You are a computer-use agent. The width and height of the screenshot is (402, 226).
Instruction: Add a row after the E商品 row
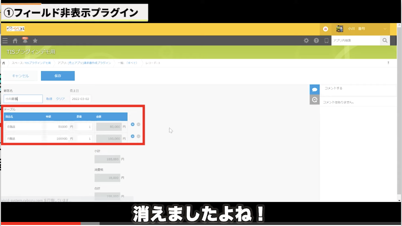tap(132, 124)
